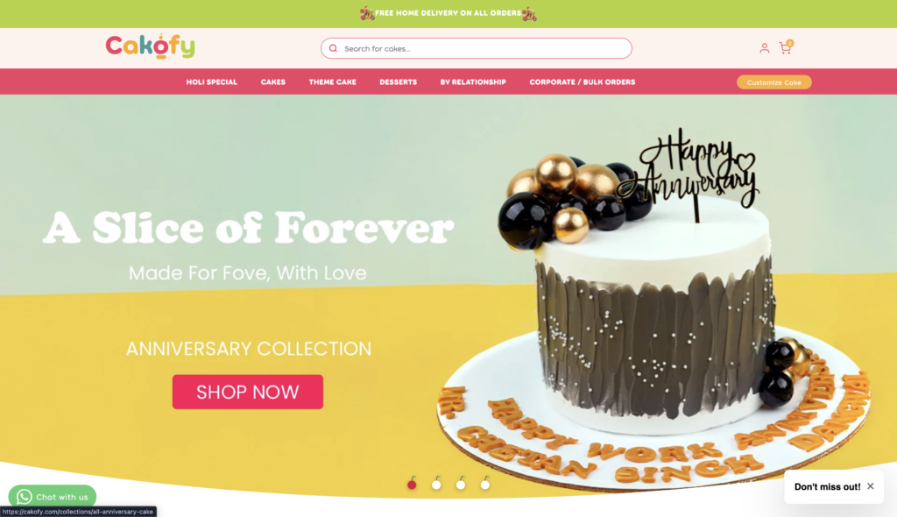Switch to the third carousel slide dot

[461, 484]
